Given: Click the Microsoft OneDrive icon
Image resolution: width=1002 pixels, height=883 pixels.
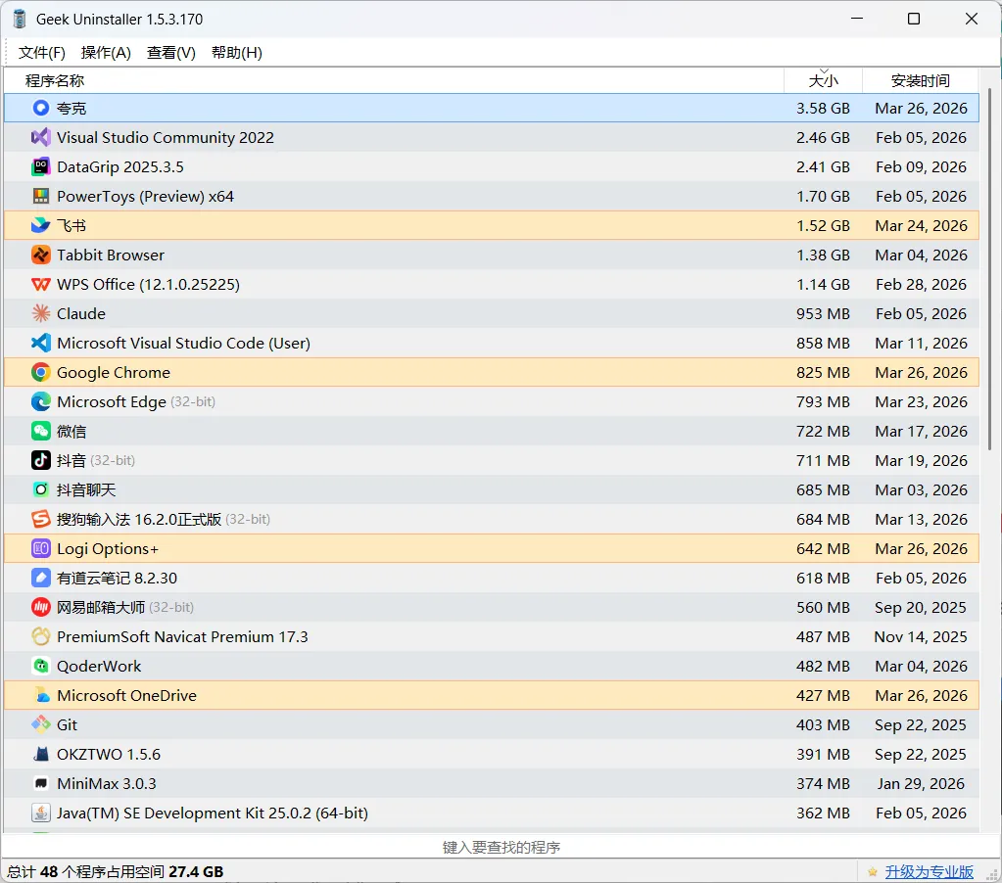Looking at the screenshot, I should tap(41, 695).
